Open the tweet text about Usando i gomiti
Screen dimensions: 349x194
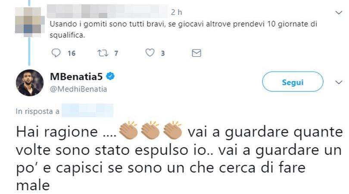click(183, 29)
